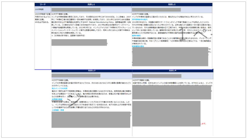Image resolution: width=247 pixels, height=139 pixels.
Task: Select the 見出し3 header cell
Action: (92, 71)
